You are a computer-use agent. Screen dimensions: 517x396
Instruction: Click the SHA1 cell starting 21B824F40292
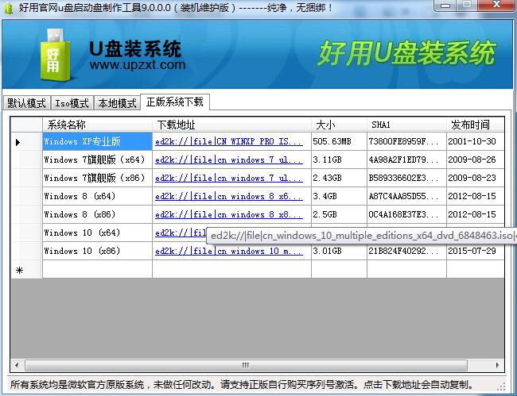[406, 251]
